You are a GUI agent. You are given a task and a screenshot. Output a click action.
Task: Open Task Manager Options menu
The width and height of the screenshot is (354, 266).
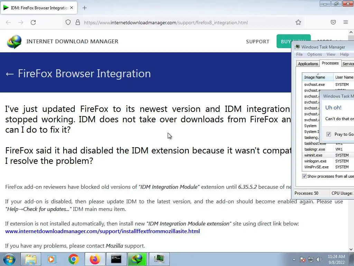(x=315, y=54)
